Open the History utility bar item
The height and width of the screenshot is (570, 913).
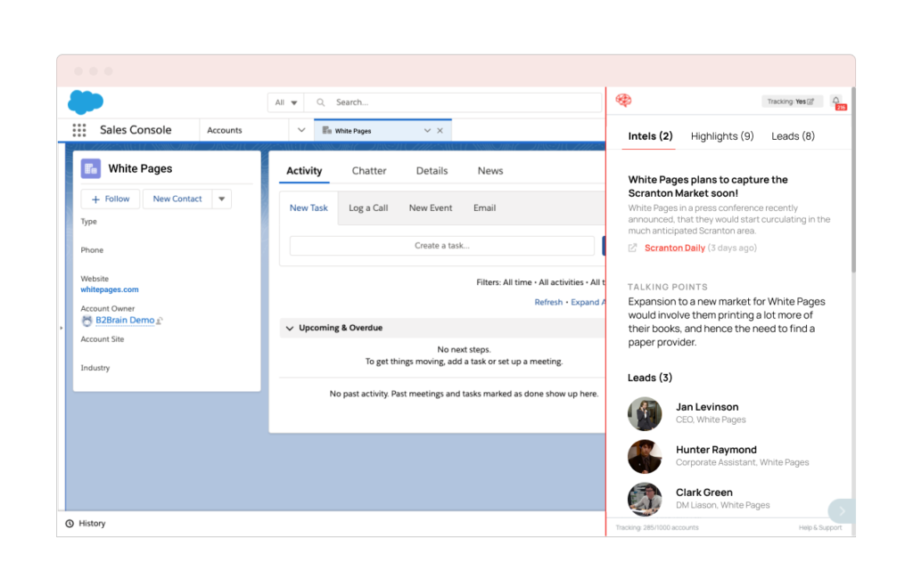(86, 524)
